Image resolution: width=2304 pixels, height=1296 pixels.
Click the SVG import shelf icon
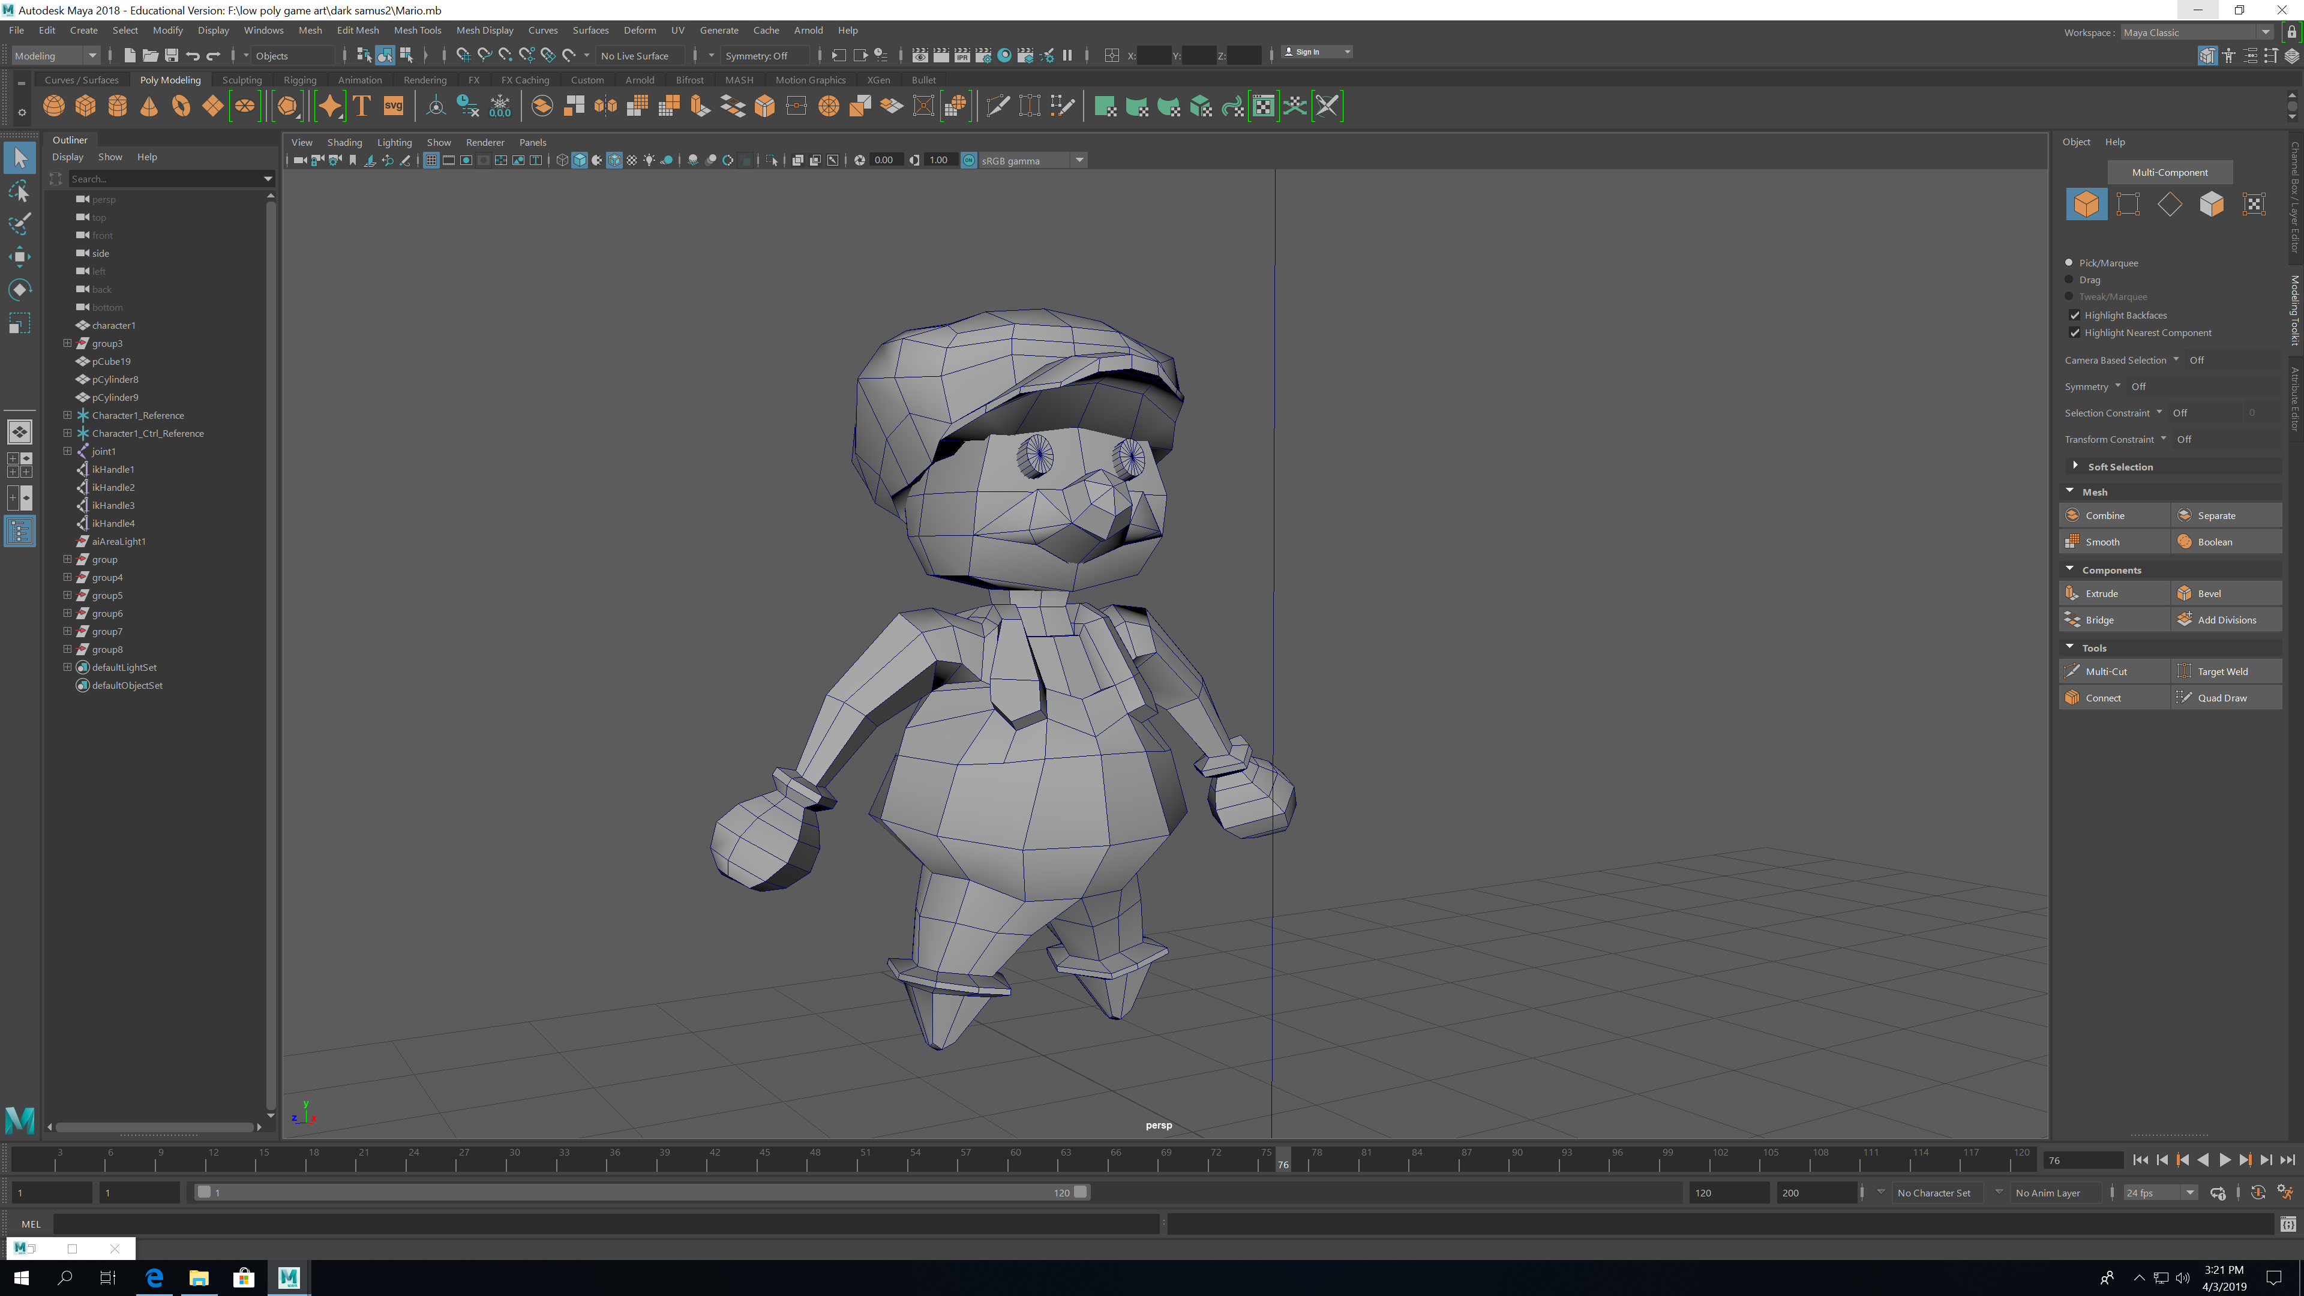coord(394,106)
